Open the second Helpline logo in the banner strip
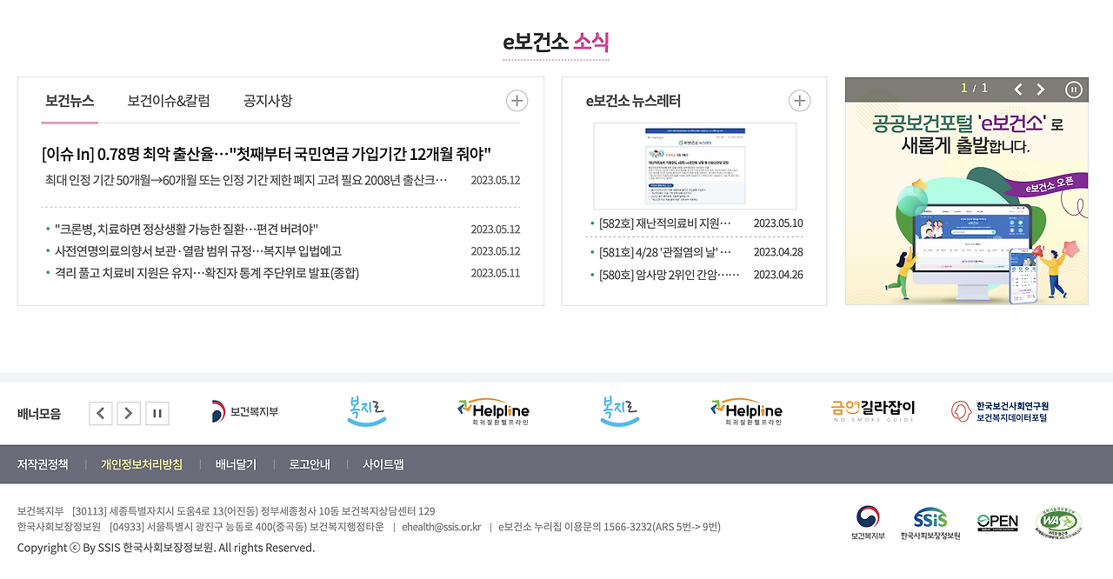This screenshot has width=1113, height=579. (x=746, y=409)
